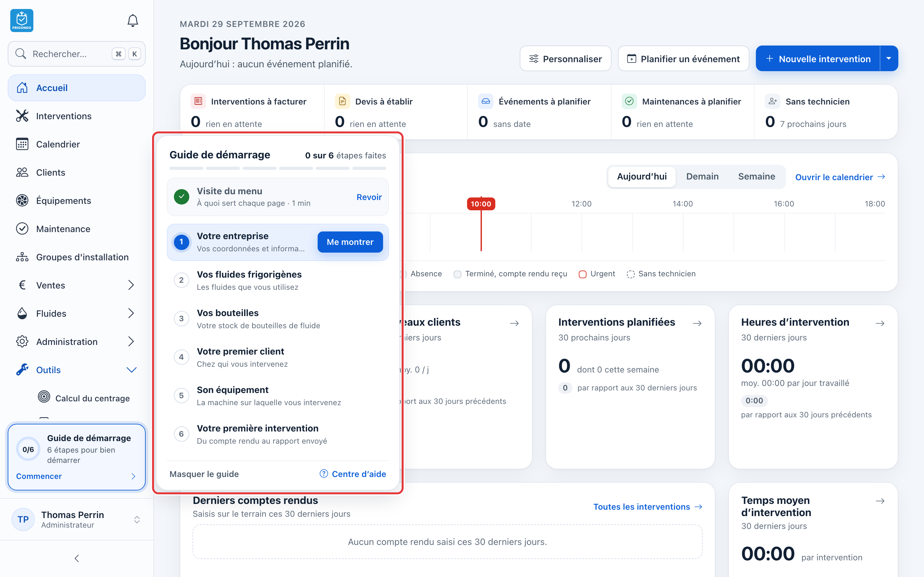Open Groupes d'installation
This screenshot has height=577, width=924.
76,257
